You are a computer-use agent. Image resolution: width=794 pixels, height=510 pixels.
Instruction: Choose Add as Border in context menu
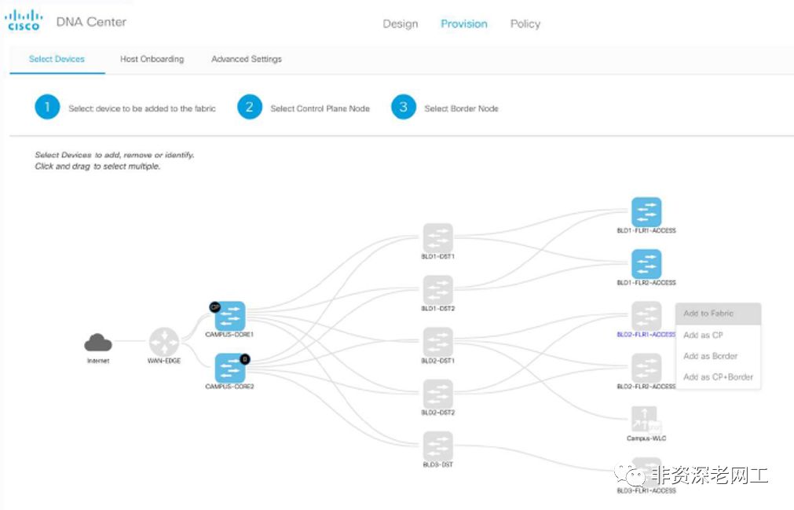tap(718, 356)
